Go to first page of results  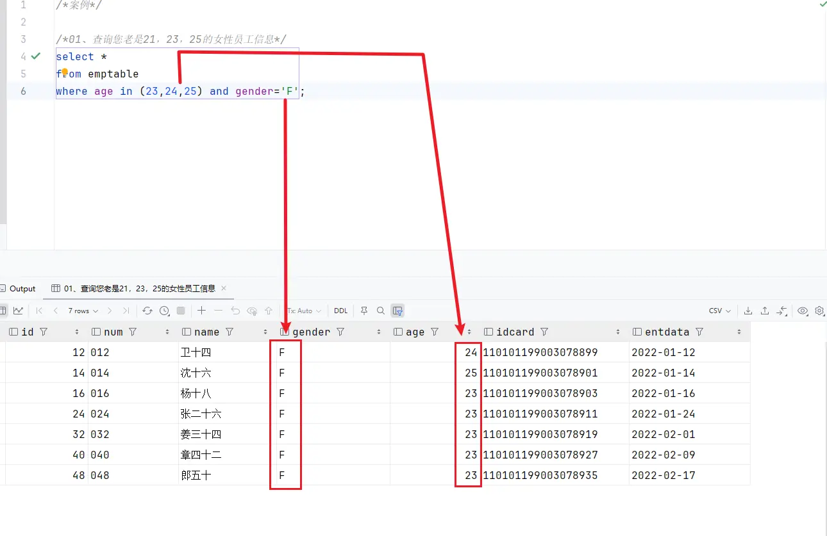39,311
